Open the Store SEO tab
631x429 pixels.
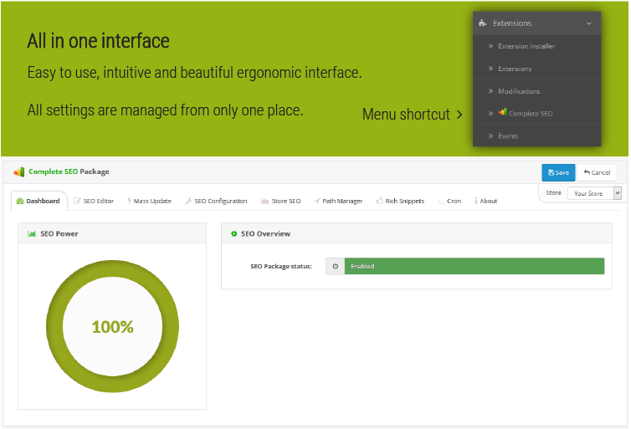point(280,201)
